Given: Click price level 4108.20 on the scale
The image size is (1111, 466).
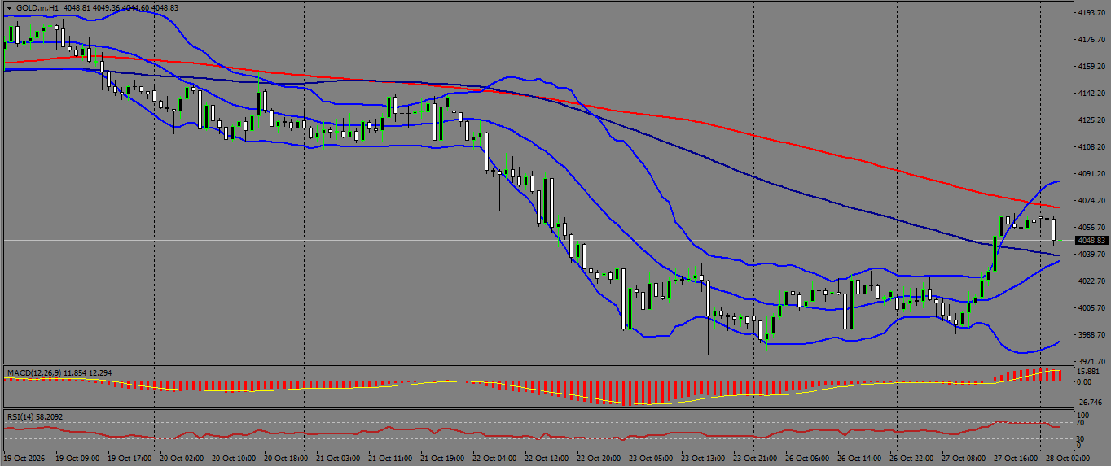Looking at the screenshot, I should point(1091,147).
